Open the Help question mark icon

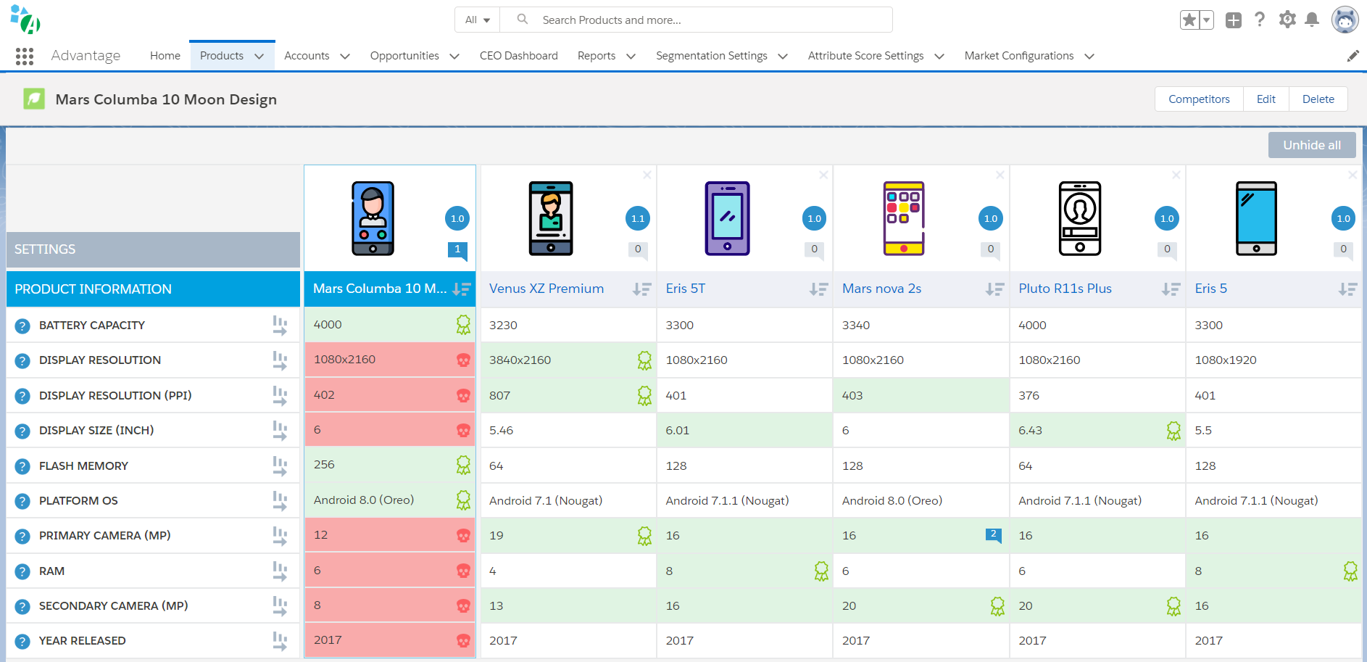point(1260,20)
